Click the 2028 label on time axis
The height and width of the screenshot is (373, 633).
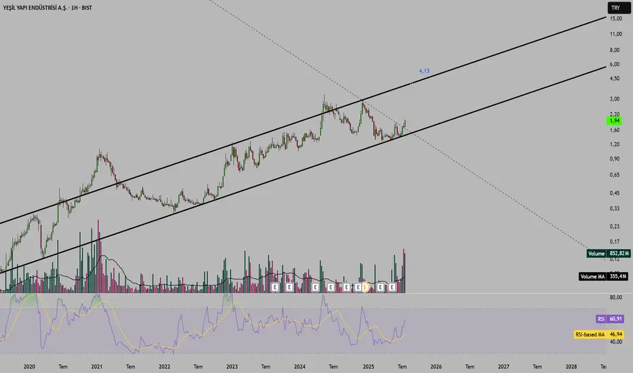571,366
